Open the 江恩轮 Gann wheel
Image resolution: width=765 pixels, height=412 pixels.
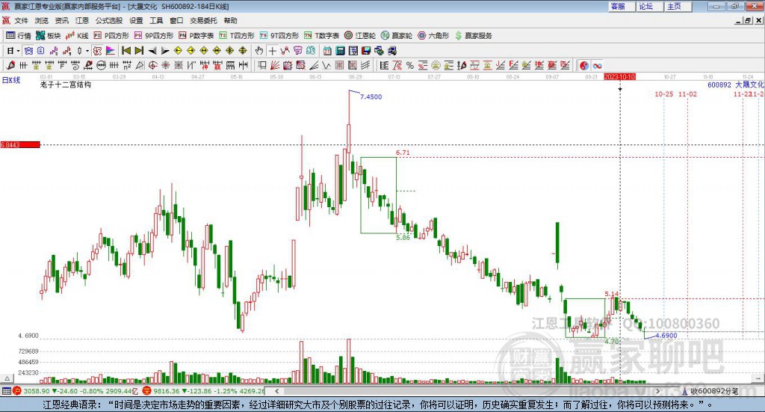click(x=359, y=36)
